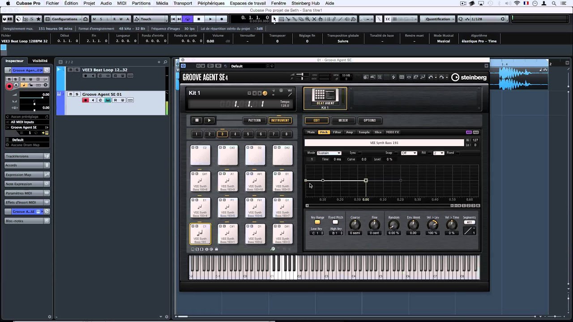Open the Fill value dropdown
Viewport: 573px width, 322px height.
tap(439, 153)
